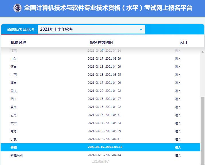
Task: Select the 宁夏 organization row
Action: (13, 139)
